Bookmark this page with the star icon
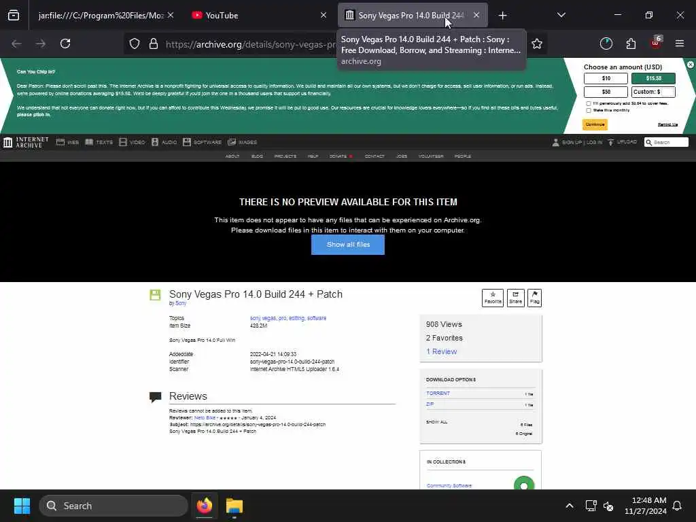The width and height of the screenshot is (696, 522). (x=537, y=43)
